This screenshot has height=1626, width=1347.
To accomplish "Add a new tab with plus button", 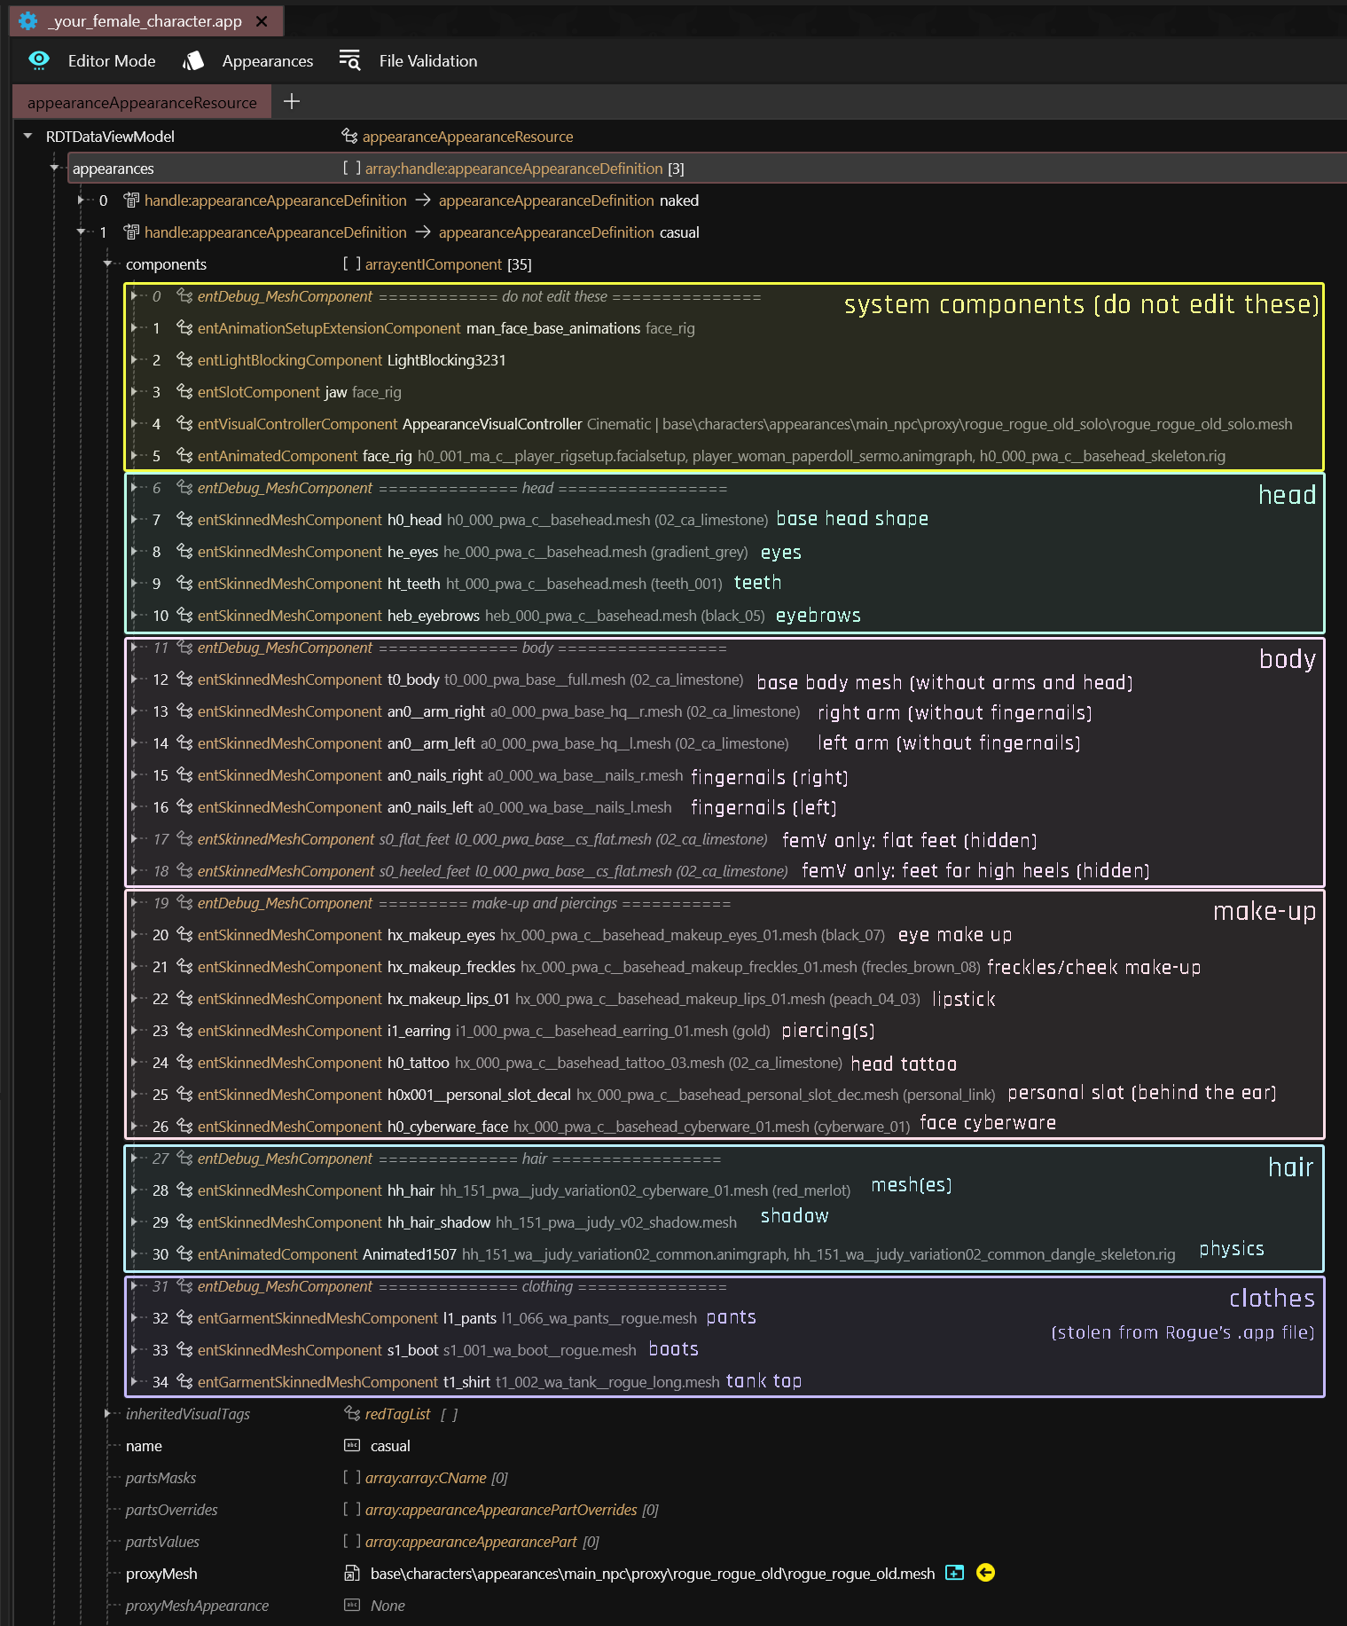I will coord(292,102).
